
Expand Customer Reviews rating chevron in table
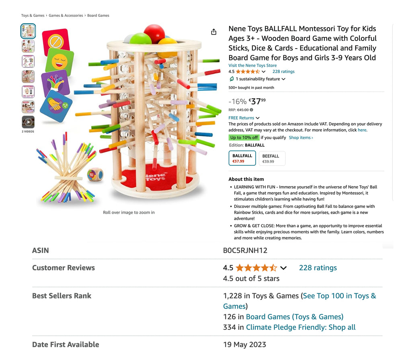pyautogui.click(x=283, y=268)
